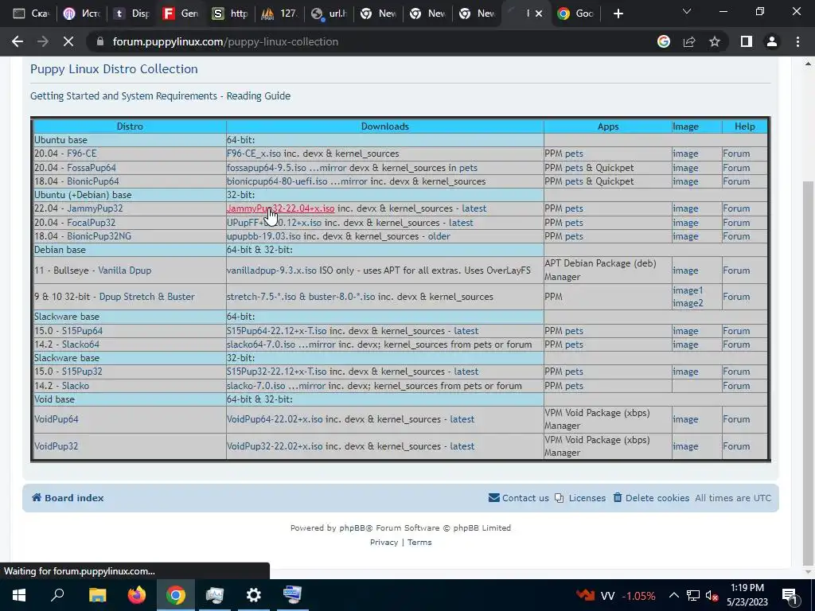Open Windows taskbar search
This screenshot has width=815, height=611.
pos(57,595)
